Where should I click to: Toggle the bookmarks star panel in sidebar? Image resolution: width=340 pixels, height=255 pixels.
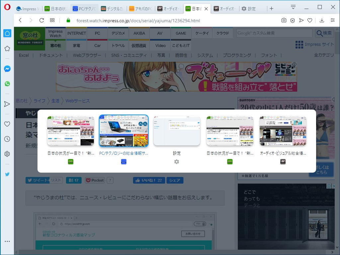(7, 48)
